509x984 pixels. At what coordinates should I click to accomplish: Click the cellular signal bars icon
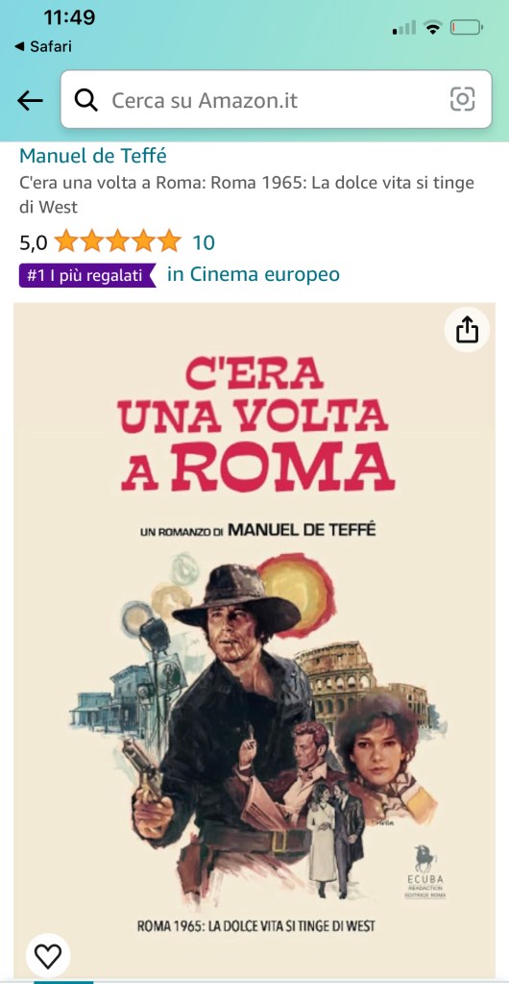click(x=404, y=28)
